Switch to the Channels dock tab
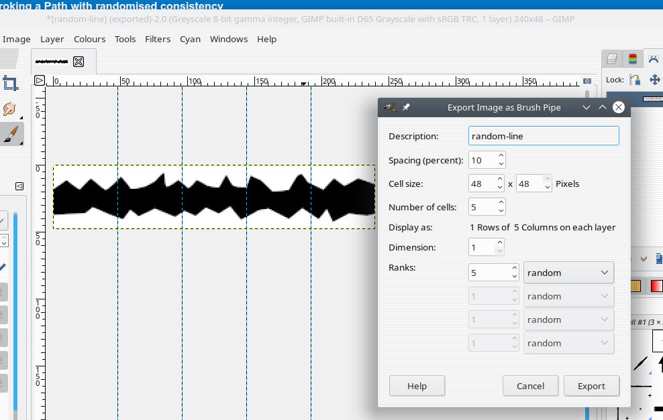This screenshot has height=420, width=663. pos(633,59)
